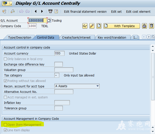Viewport: 155px width, 134px height.
Task: Select the Control Data tab
Action: [x=46, y=37]
